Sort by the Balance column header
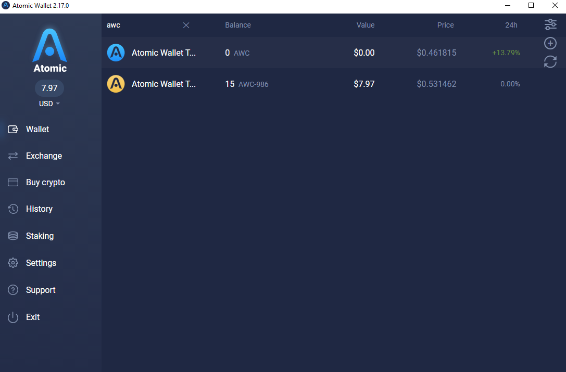566x372 pixels. 238,25
